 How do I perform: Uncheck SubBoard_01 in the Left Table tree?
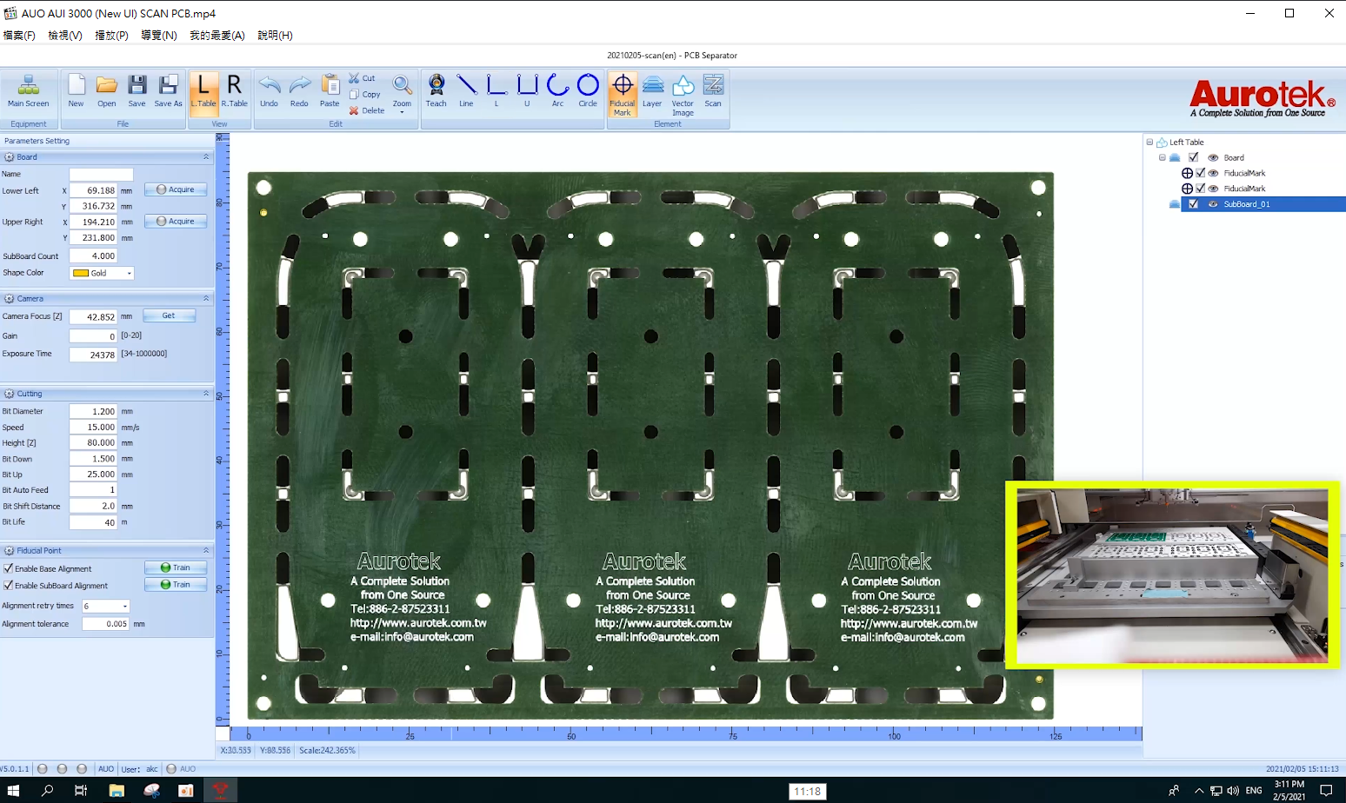(1194, 203)
